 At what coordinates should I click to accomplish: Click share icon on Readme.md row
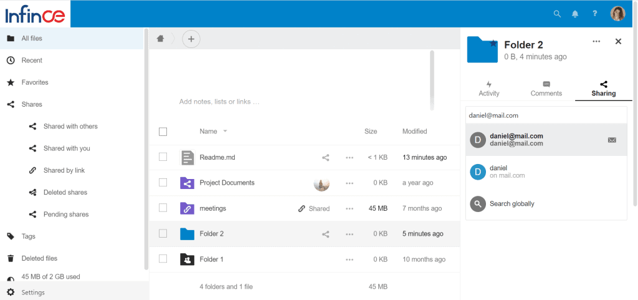(x=325, y=158)
